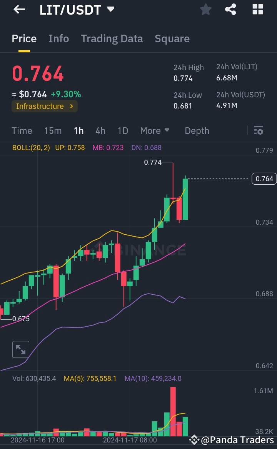The width and height of the screenshot is (277, 449).
Task: Switch to the 15m timeframe
Action: [53, 131]
